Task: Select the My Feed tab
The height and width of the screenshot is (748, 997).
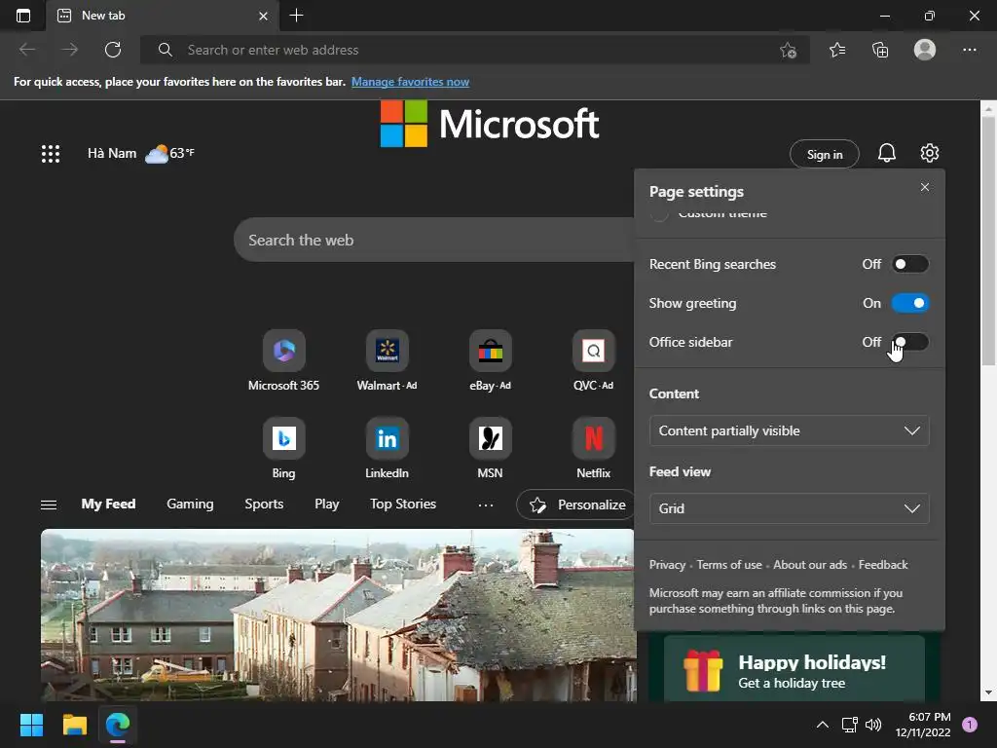Action: pos(108,504)
